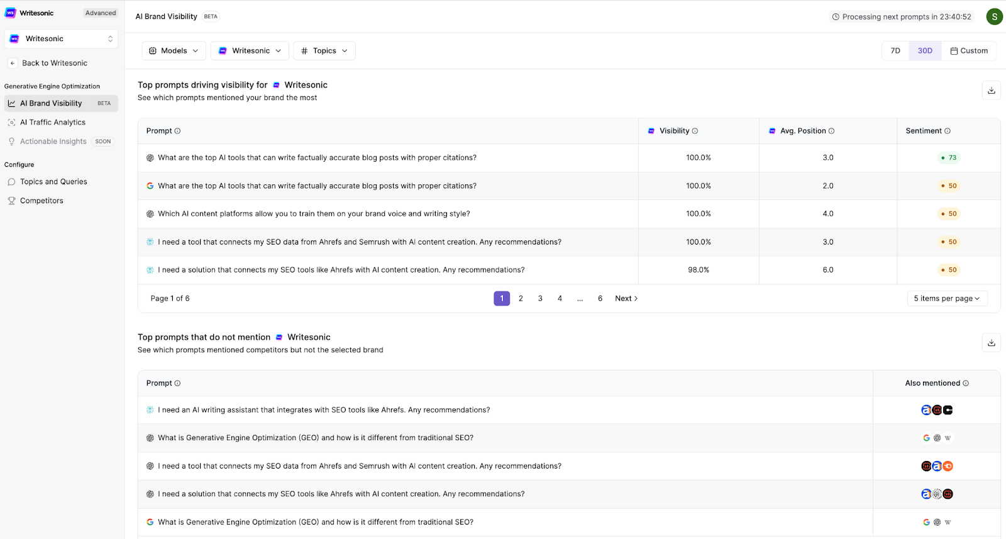Go to page 2 of prompts

[x=521, y=299]
